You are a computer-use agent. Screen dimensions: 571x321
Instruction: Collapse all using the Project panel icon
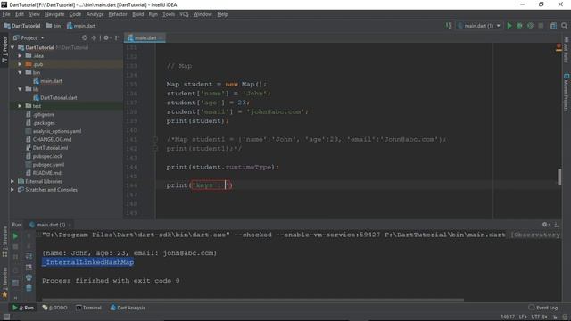pos(94,37)
